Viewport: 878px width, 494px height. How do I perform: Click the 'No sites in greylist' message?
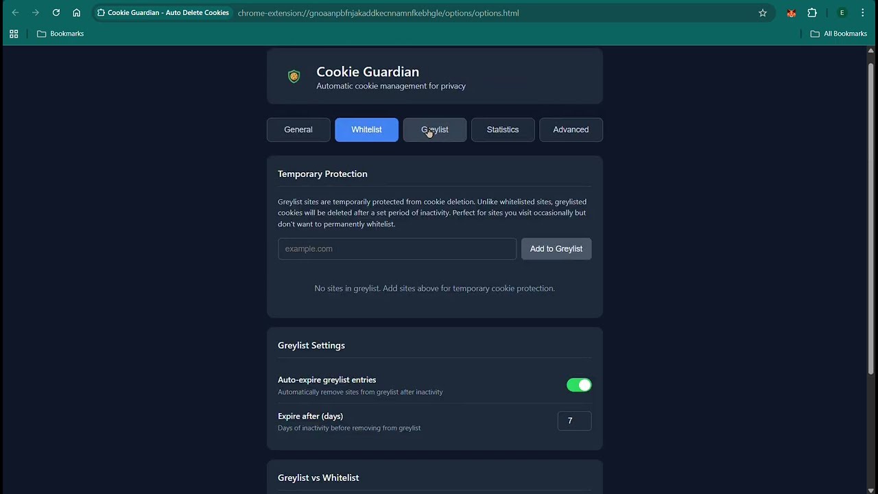(434, 288)
